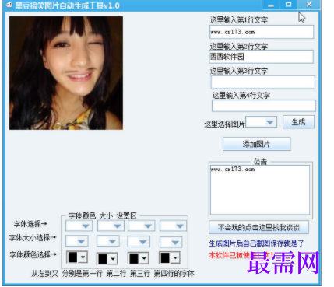Viewport: 334px width, 287px height.
Task: Open the second line font size dropdown
Action: pyautogui.click(x=108, y=241)
